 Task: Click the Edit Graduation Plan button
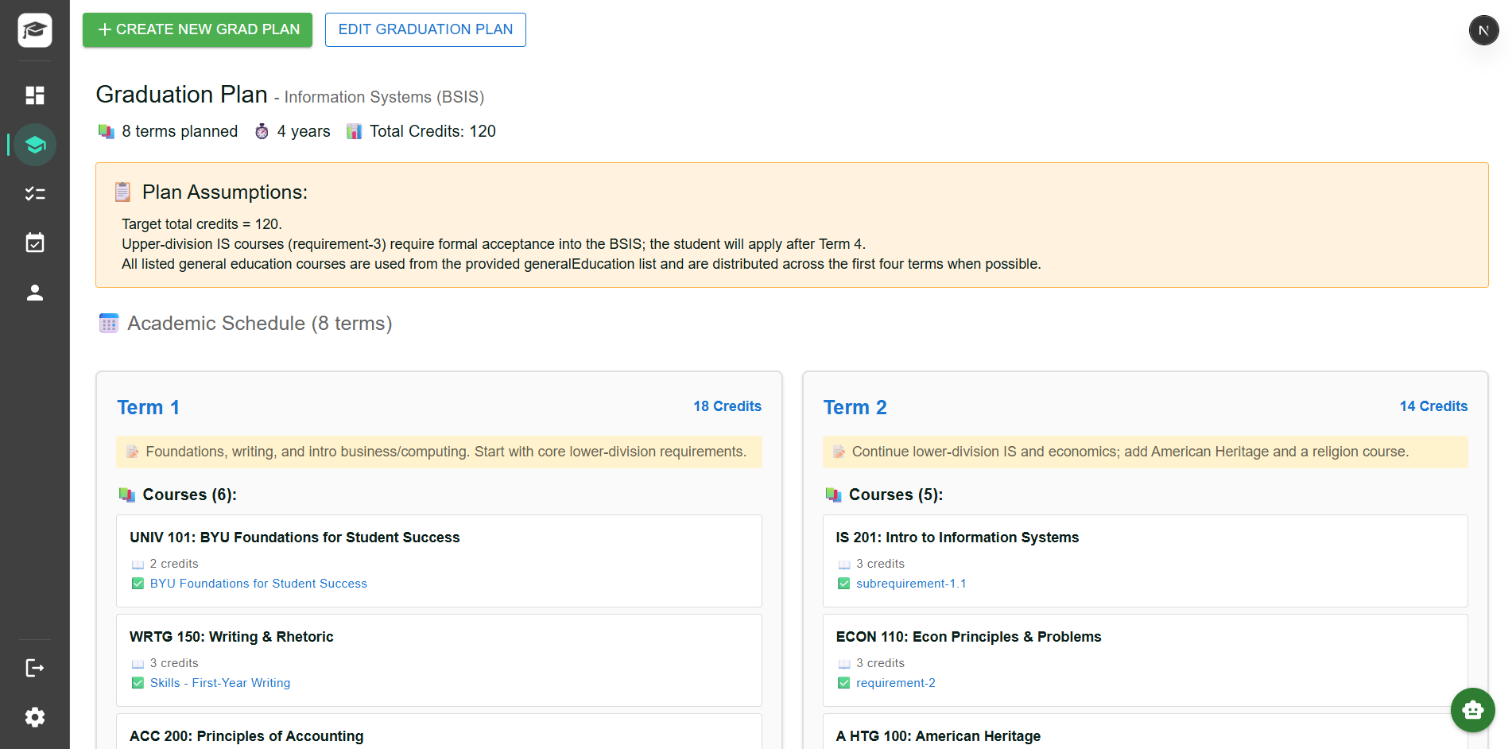425,29
